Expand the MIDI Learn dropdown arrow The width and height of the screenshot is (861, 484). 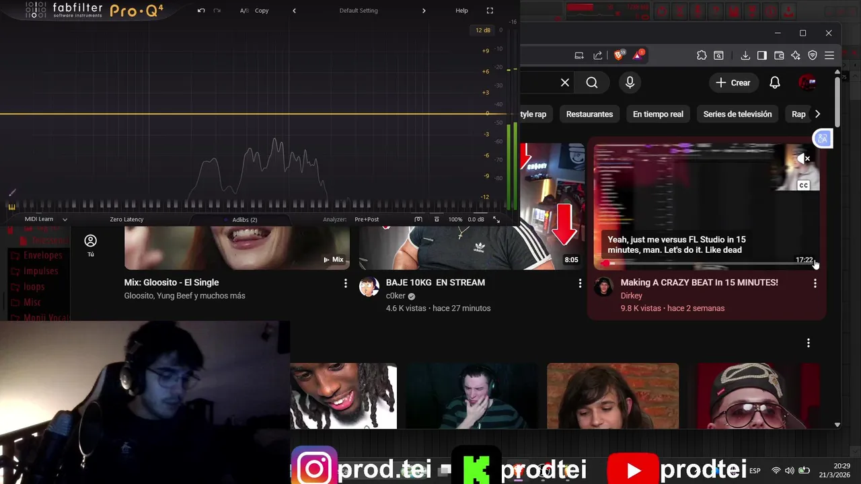click(65, 219)
